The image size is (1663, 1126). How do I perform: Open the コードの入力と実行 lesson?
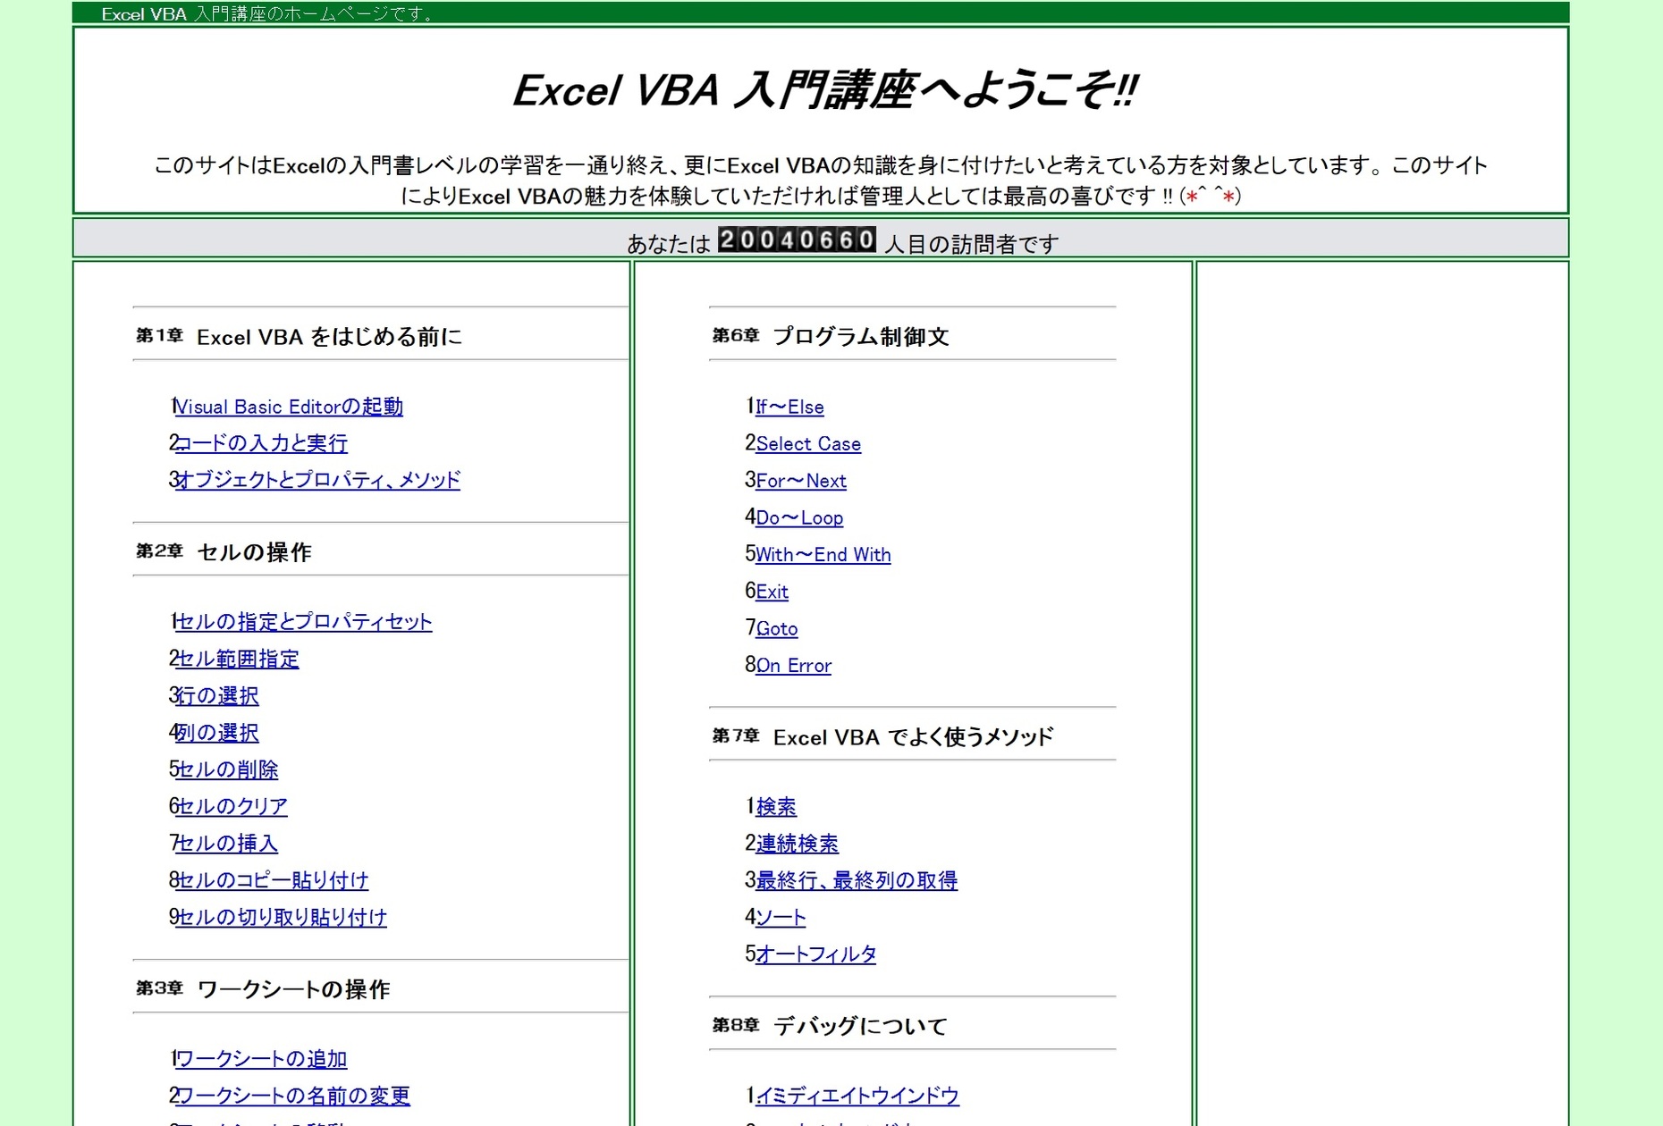(x=263, y=443)
